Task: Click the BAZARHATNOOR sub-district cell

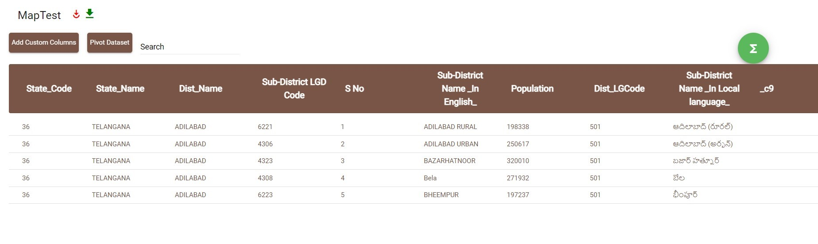Action: 449,161
